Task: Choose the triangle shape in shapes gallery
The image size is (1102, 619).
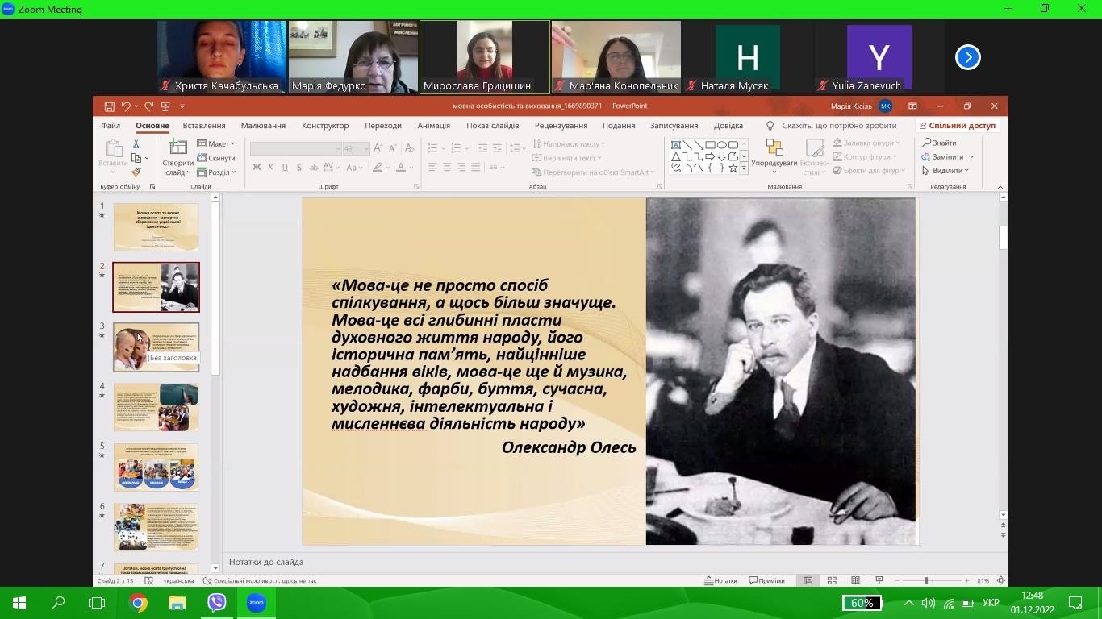Action: point(676,156)
